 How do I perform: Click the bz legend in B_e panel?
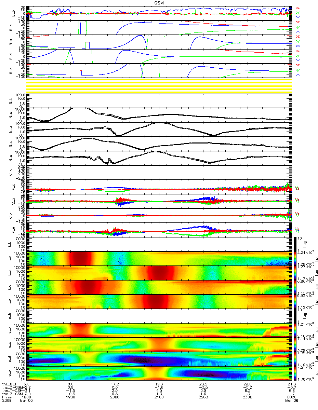point(297,65)
